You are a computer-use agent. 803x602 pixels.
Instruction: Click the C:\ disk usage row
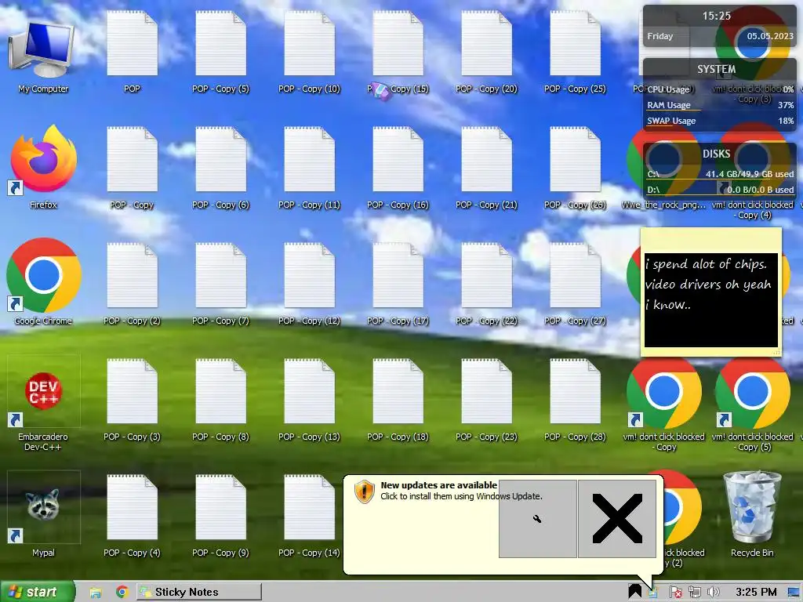(x=720, y=174)
